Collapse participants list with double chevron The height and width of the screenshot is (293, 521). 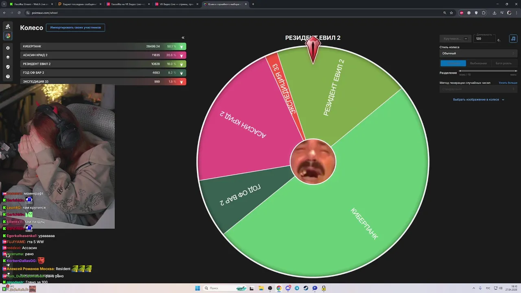click(183, 37)
